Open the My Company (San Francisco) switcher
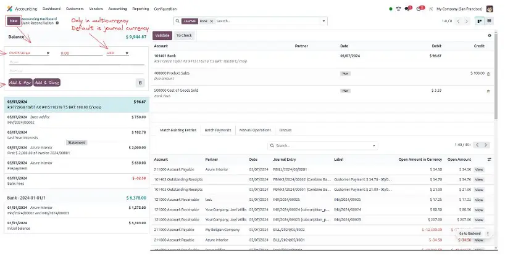The image size is (505, 255). coord(459,9)
